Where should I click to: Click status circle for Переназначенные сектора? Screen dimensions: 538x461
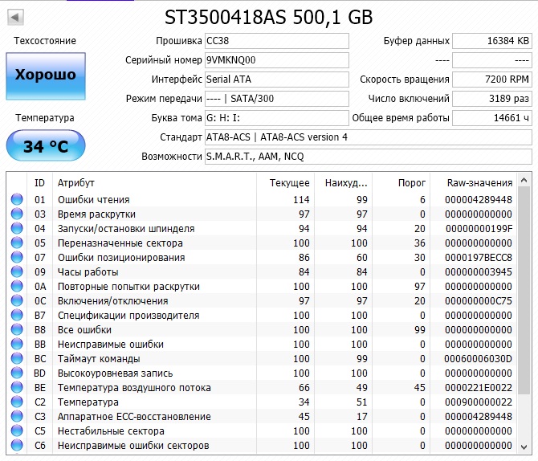click(17, 243)
